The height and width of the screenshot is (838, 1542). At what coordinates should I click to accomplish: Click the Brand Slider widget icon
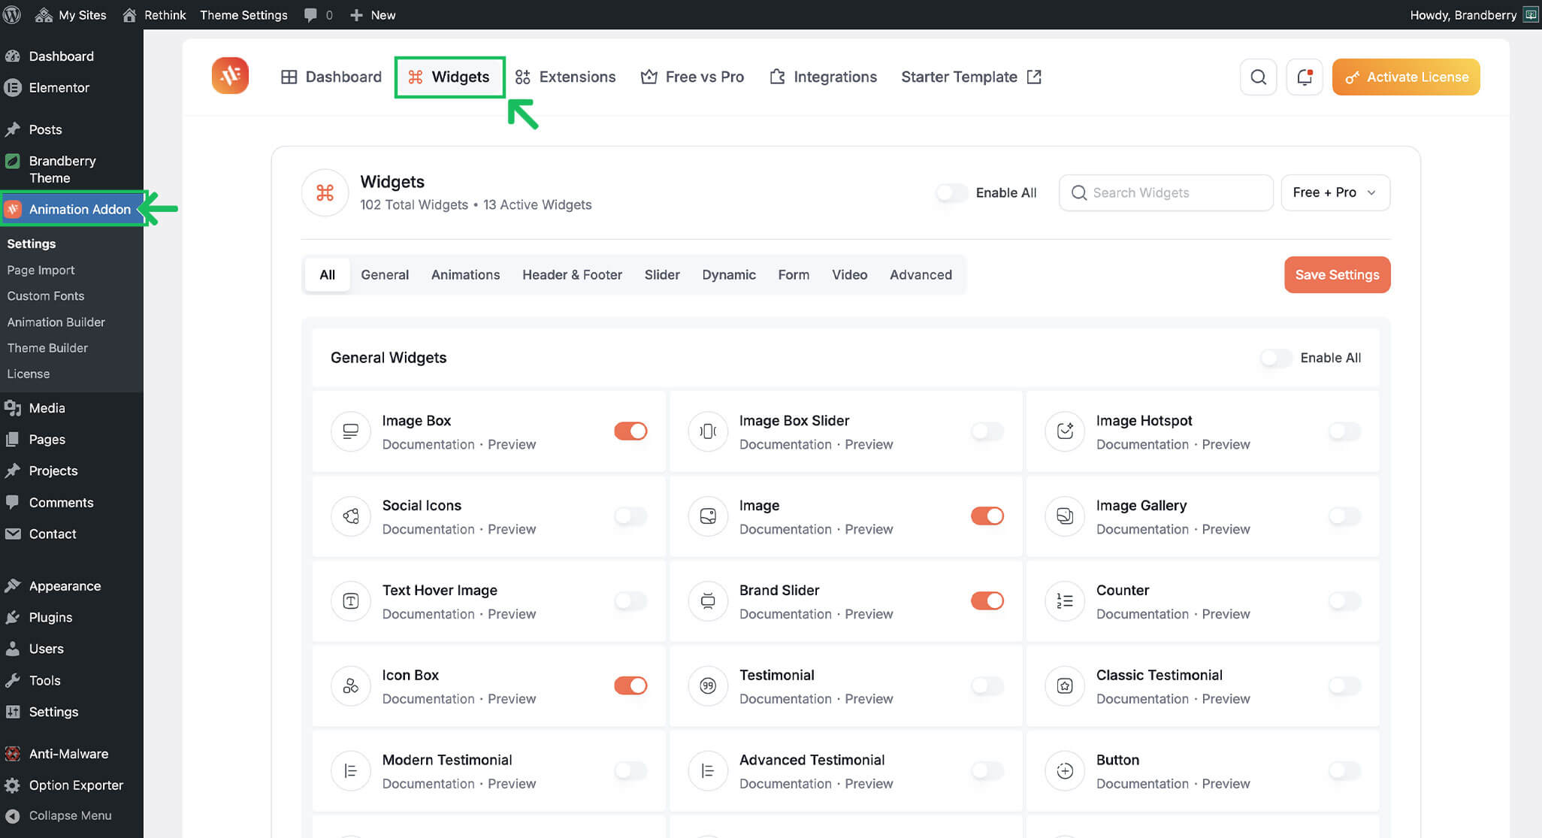[708, 601]
